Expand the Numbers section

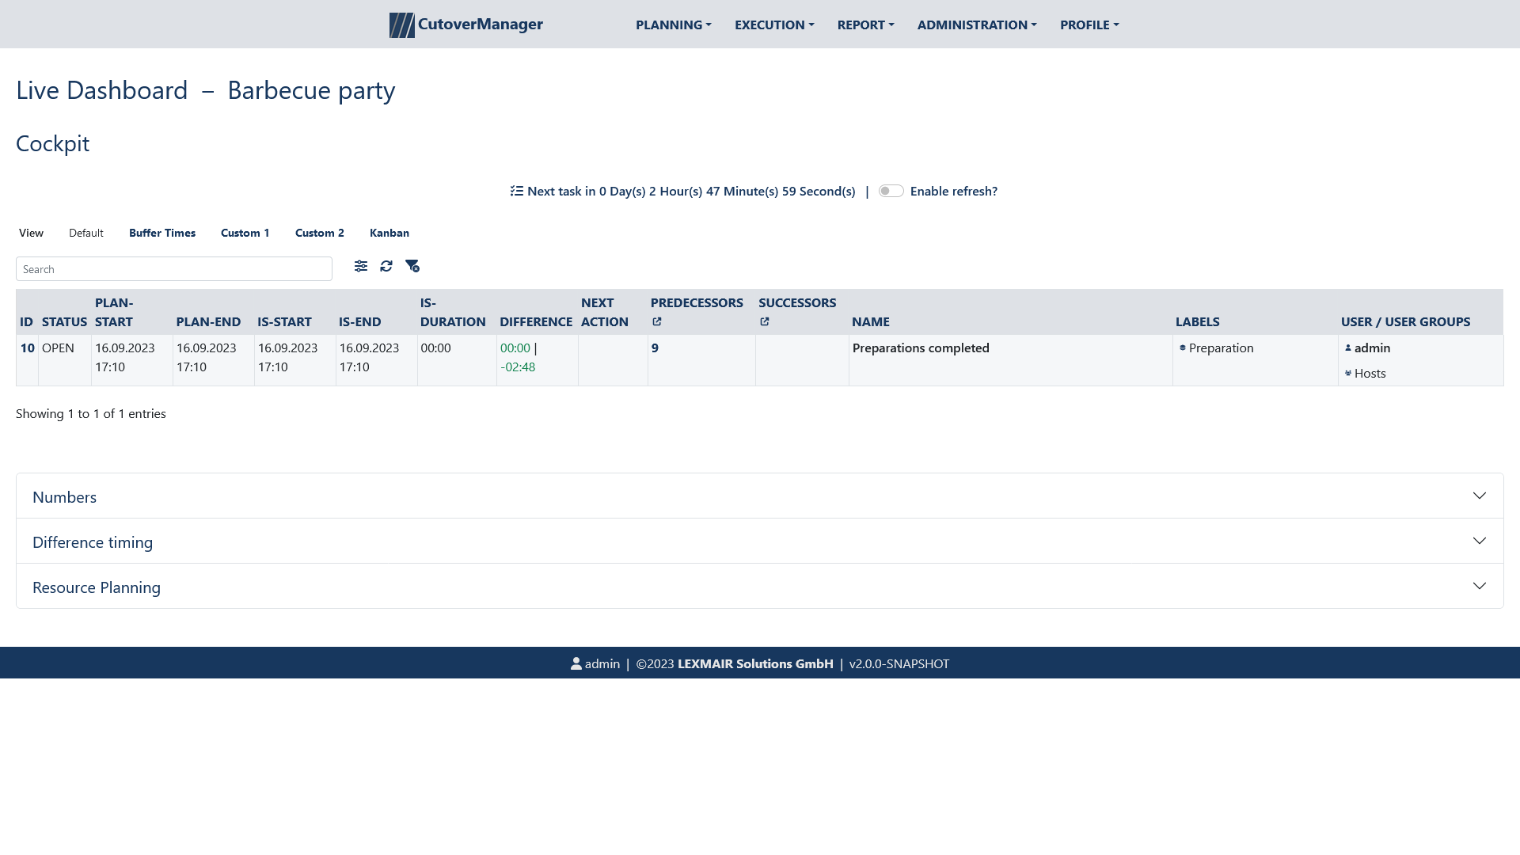[x=1480, y=495]
